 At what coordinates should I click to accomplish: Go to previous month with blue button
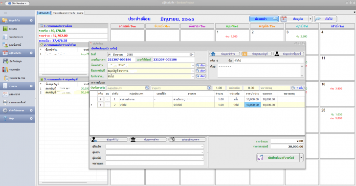pyautogui.click(x=264, y=19)
